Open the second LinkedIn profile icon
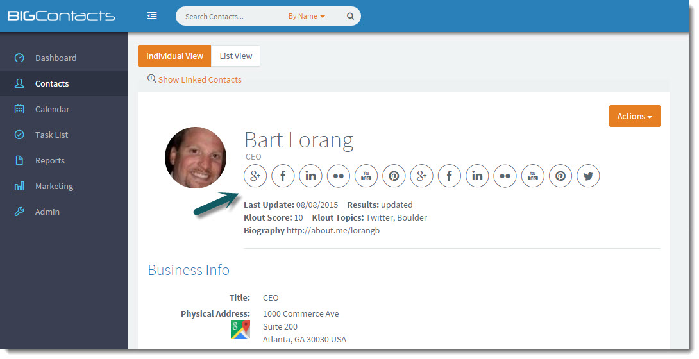The image size is (699, 359). (x=477, y=176)
